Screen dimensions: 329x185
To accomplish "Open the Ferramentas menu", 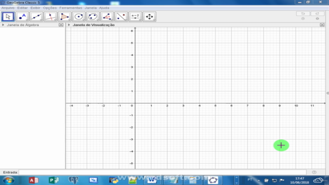I will click(x=71, y=8).
